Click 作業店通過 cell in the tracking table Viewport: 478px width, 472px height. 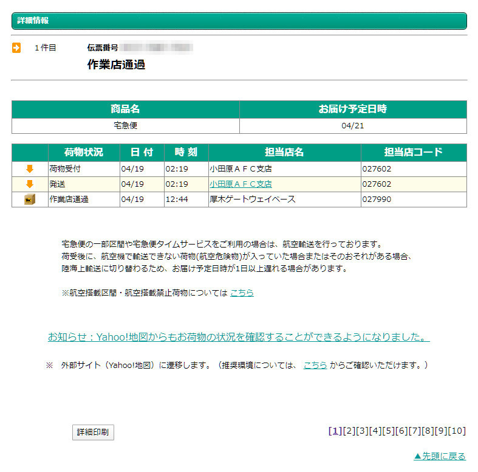(x=84, y=200)
